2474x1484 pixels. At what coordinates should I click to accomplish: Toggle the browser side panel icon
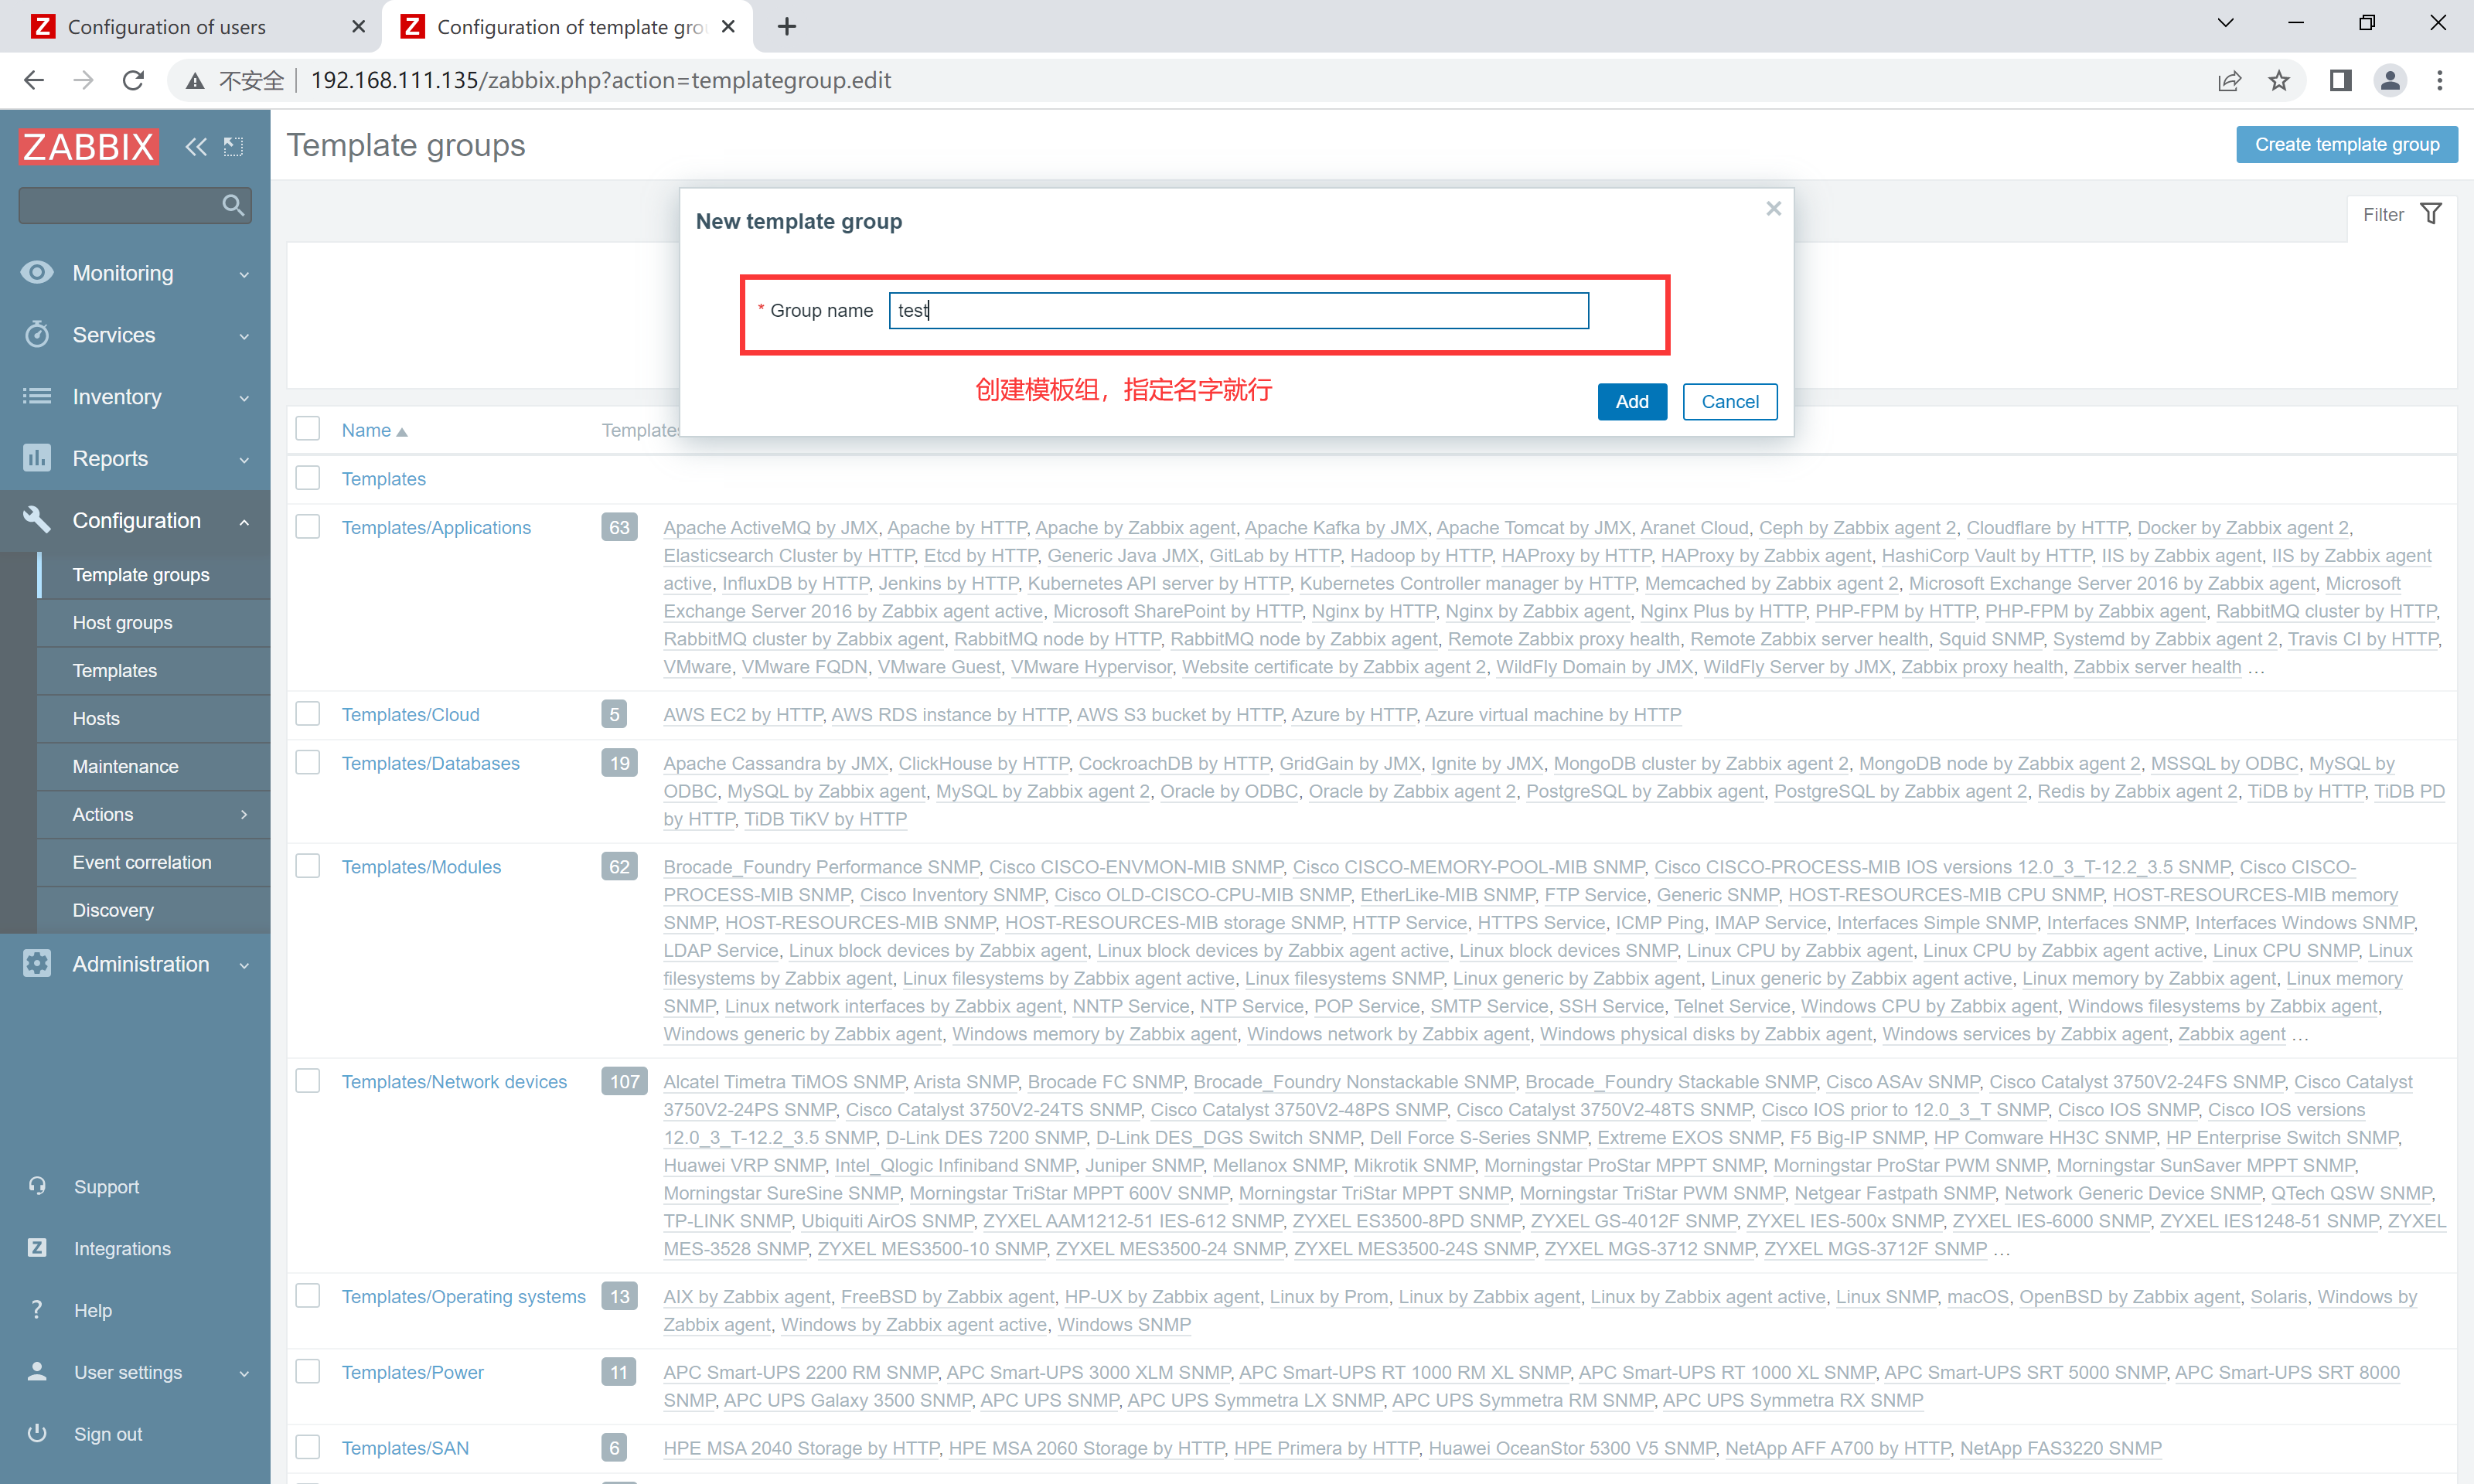click(2340, 80)
